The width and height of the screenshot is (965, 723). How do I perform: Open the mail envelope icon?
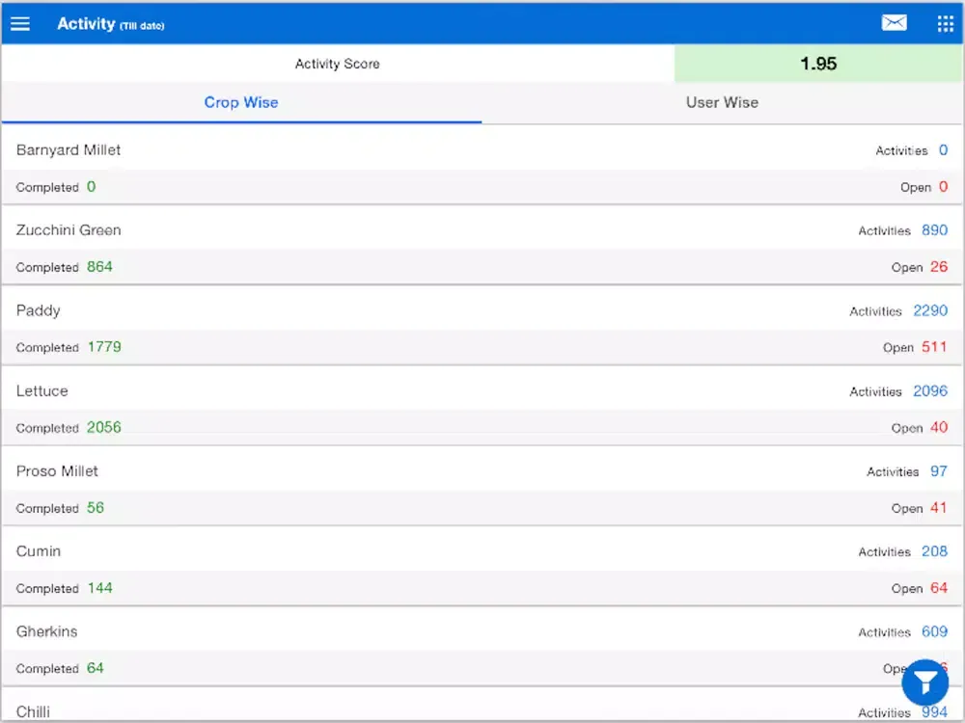[894, 23]
